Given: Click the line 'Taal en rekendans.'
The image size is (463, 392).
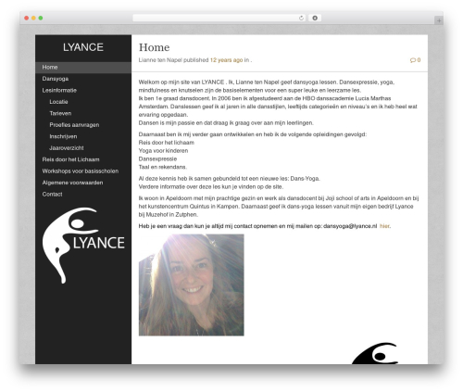Looking at the screenshot, I should coord(163,167).
